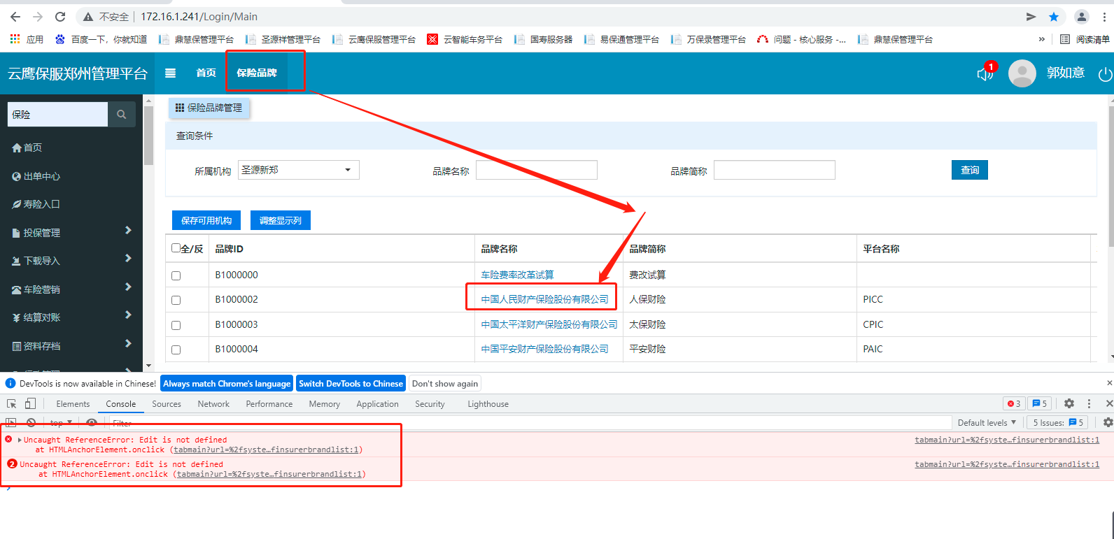Click the power logout icon
1114x539 pixels.
(x=1105, y=74)
